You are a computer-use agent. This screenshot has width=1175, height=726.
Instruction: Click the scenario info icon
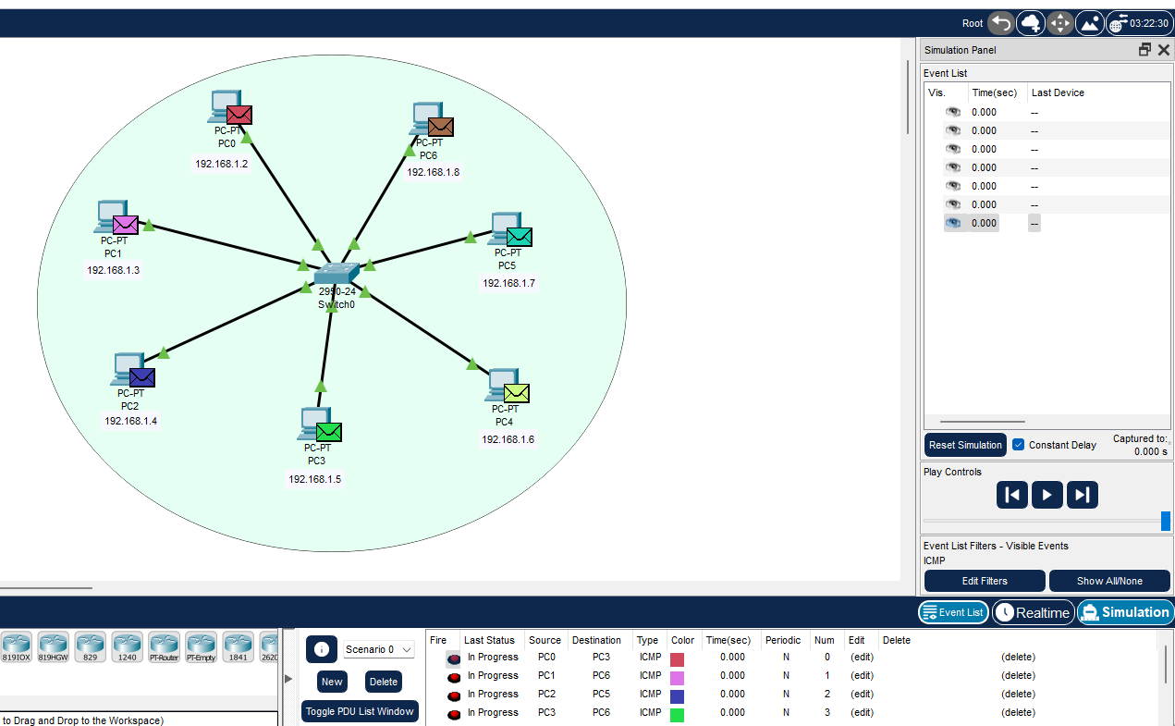click(321, 649)
